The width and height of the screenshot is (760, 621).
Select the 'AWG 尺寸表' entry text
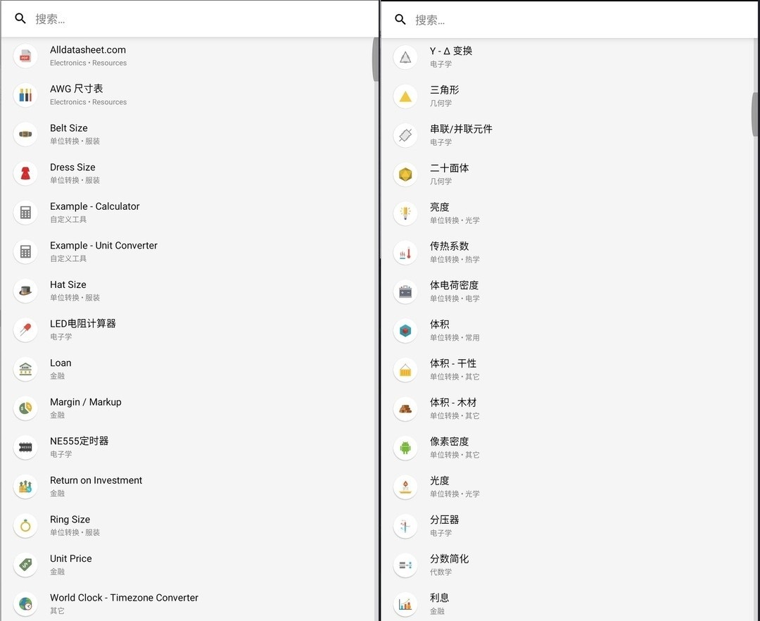tap(77, 89)
